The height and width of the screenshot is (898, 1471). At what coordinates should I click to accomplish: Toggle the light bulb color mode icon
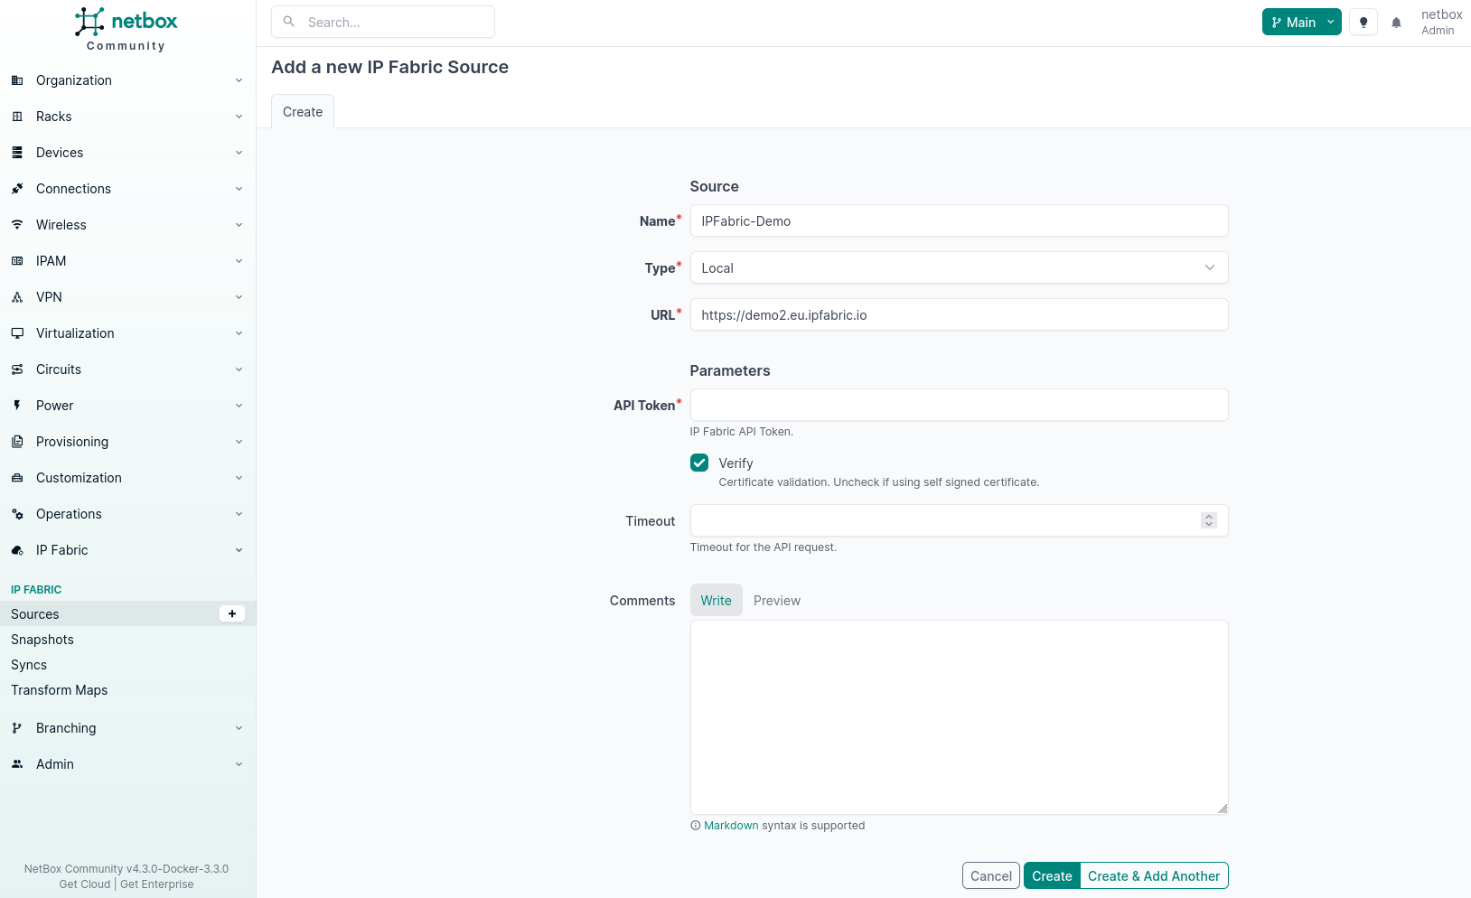(x=1363, y=23)
